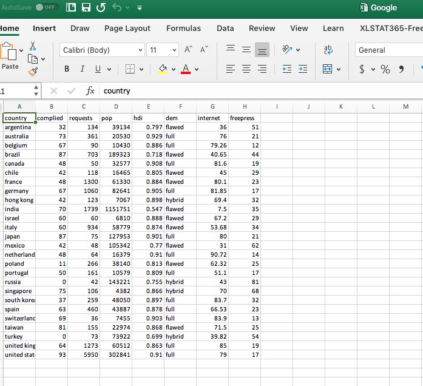Click the Cut scissors icon
The width and height of the screenshot is (423, 386).
(x=33, y=46)
